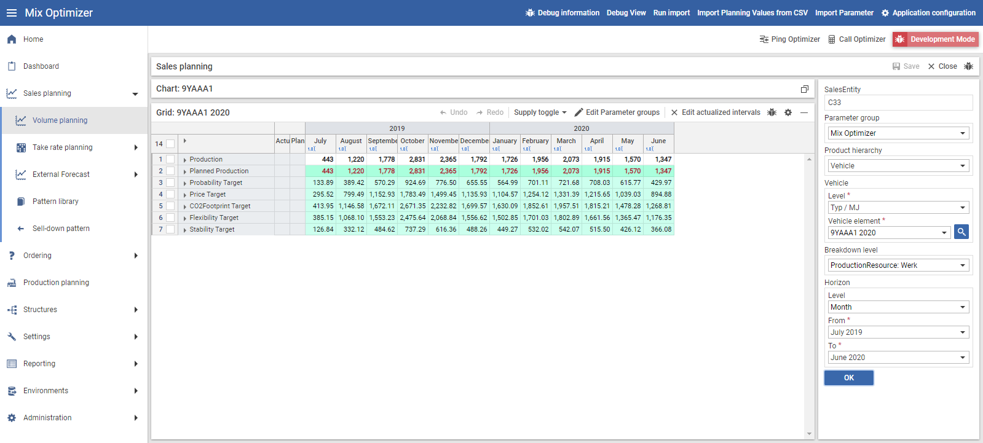Open the Vehicle element dropdown

coord(889,232)
